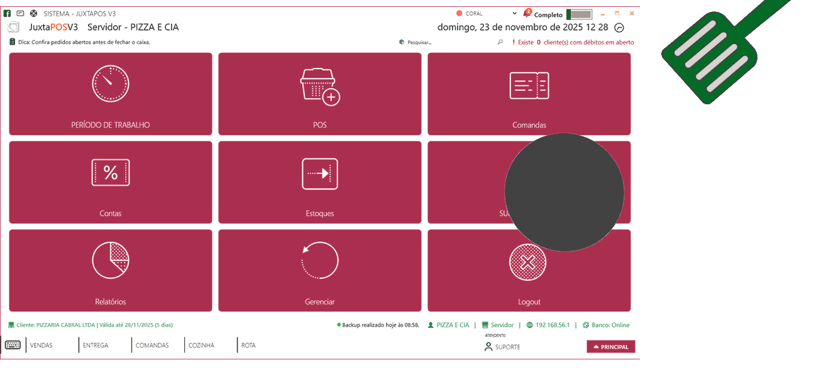The height and width of the screenshot is (377, 814).
Task: Toggle the Completo mode switch
Action: pos(579,14)
